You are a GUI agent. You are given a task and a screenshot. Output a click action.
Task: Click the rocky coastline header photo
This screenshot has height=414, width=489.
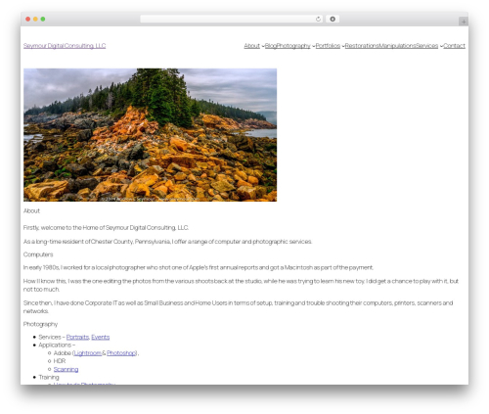[150, 135]
